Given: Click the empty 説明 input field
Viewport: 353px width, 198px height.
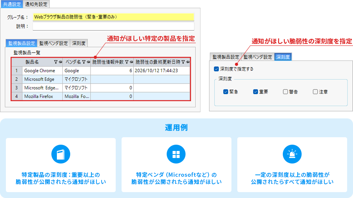Looking at the screenshot, I should (x=113, y=26).
